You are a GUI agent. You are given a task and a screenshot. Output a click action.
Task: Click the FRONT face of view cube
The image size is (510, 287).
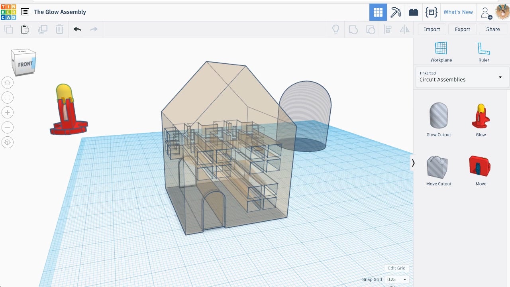(x=25, y=65)
